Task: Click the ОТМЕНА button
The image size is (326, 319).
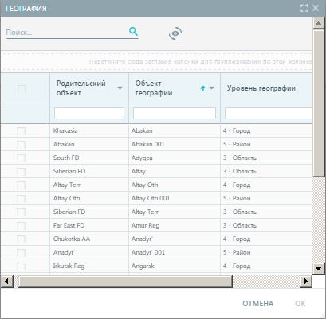Action: point(257,304)
